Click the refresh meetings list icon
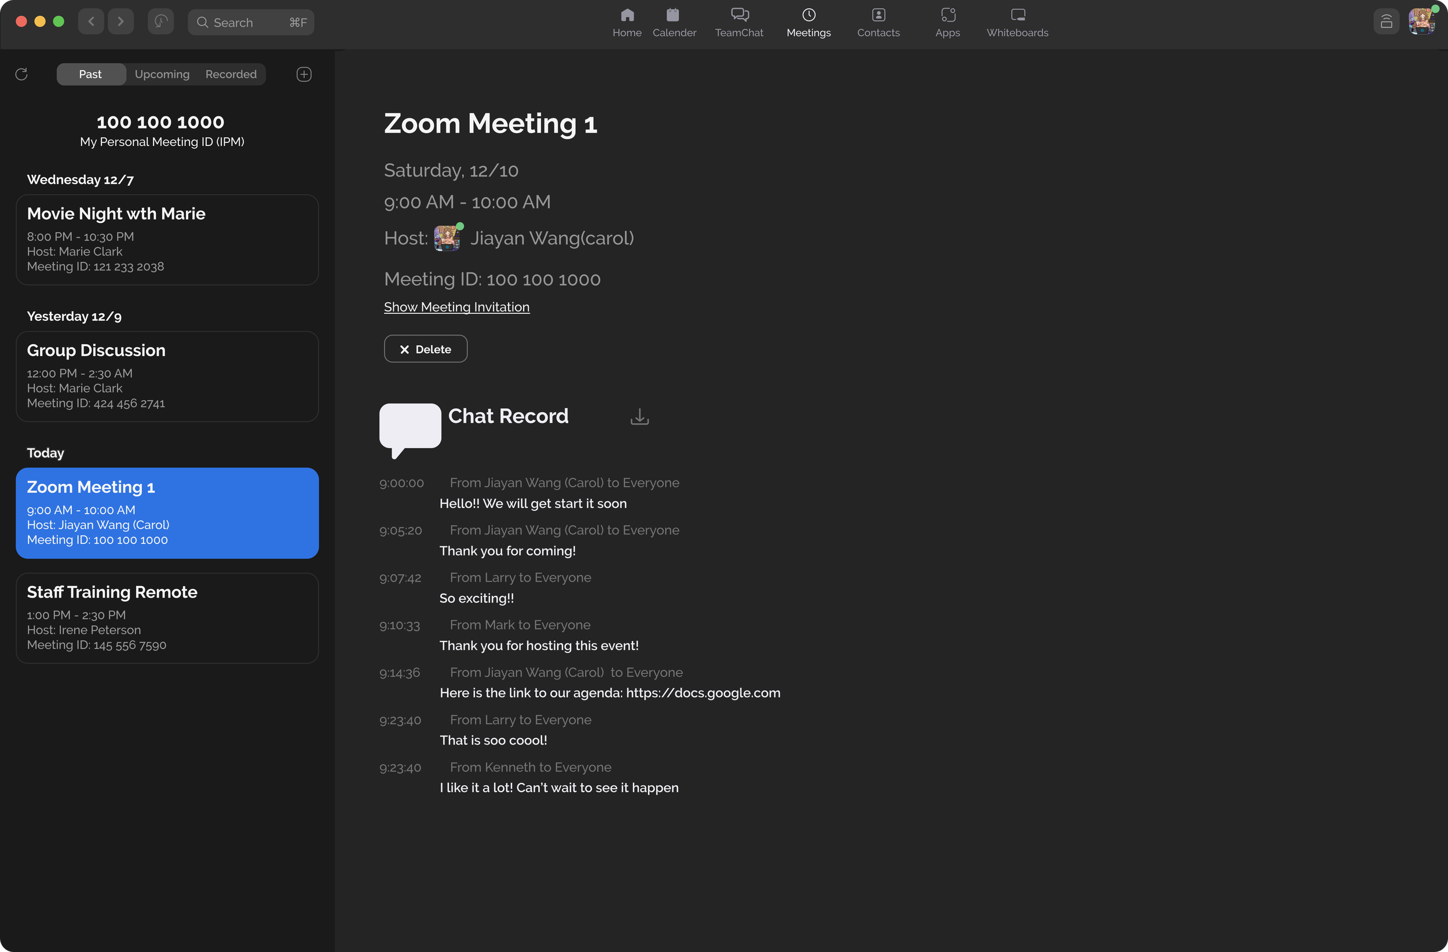Screen dimensions: 1448x952 [21, 74]
